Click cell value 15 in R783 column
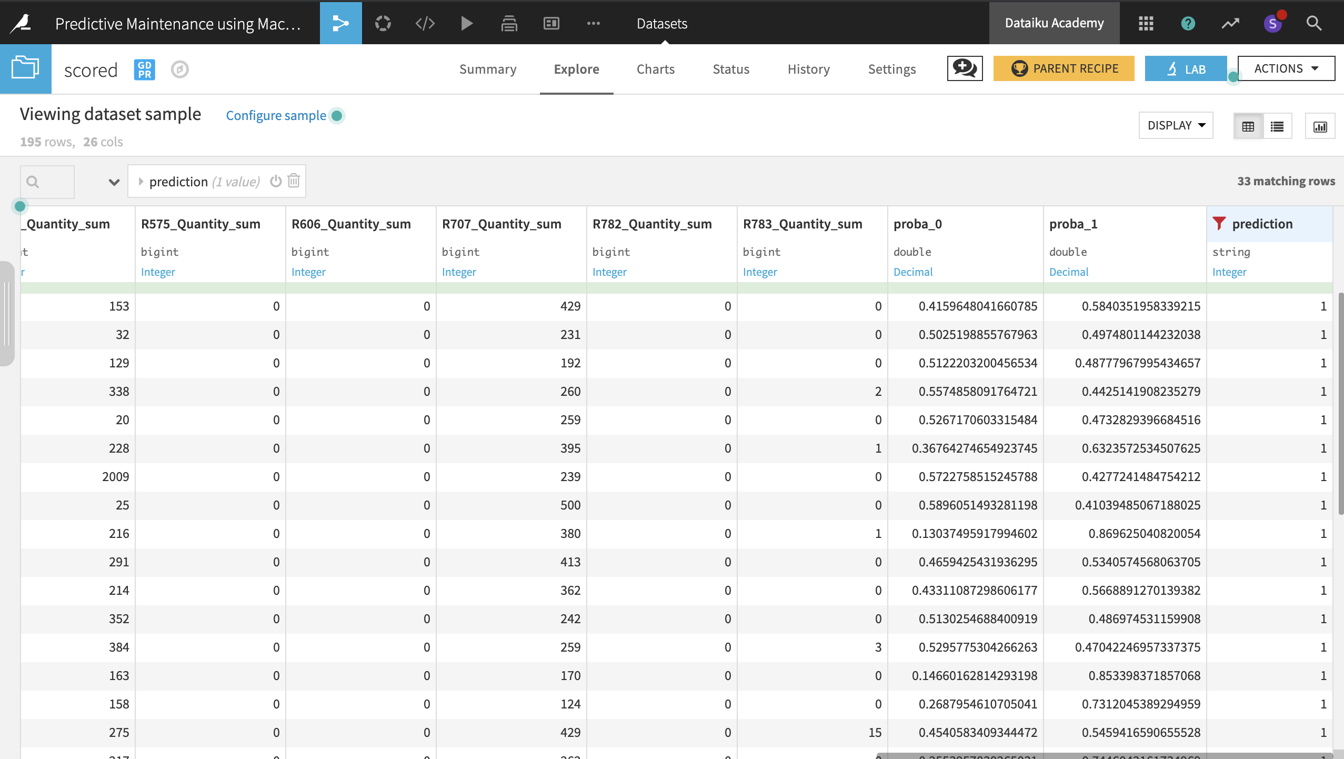The height and width of the screenshot is (759, 1344). point(875,732)
